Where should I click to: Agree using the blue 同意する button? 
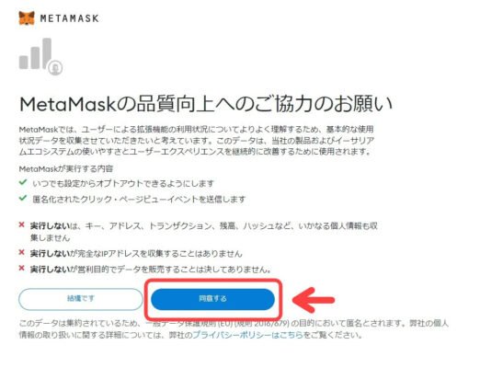212,299
